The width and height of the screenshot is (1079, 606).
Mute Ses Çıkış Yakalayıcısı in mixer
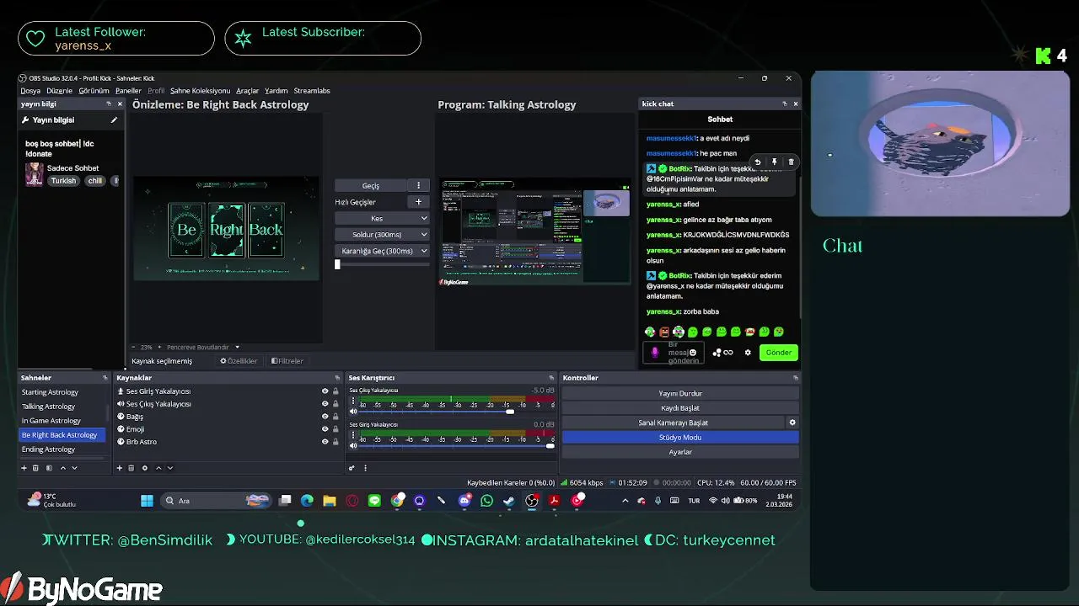click(x=353, y=412)
